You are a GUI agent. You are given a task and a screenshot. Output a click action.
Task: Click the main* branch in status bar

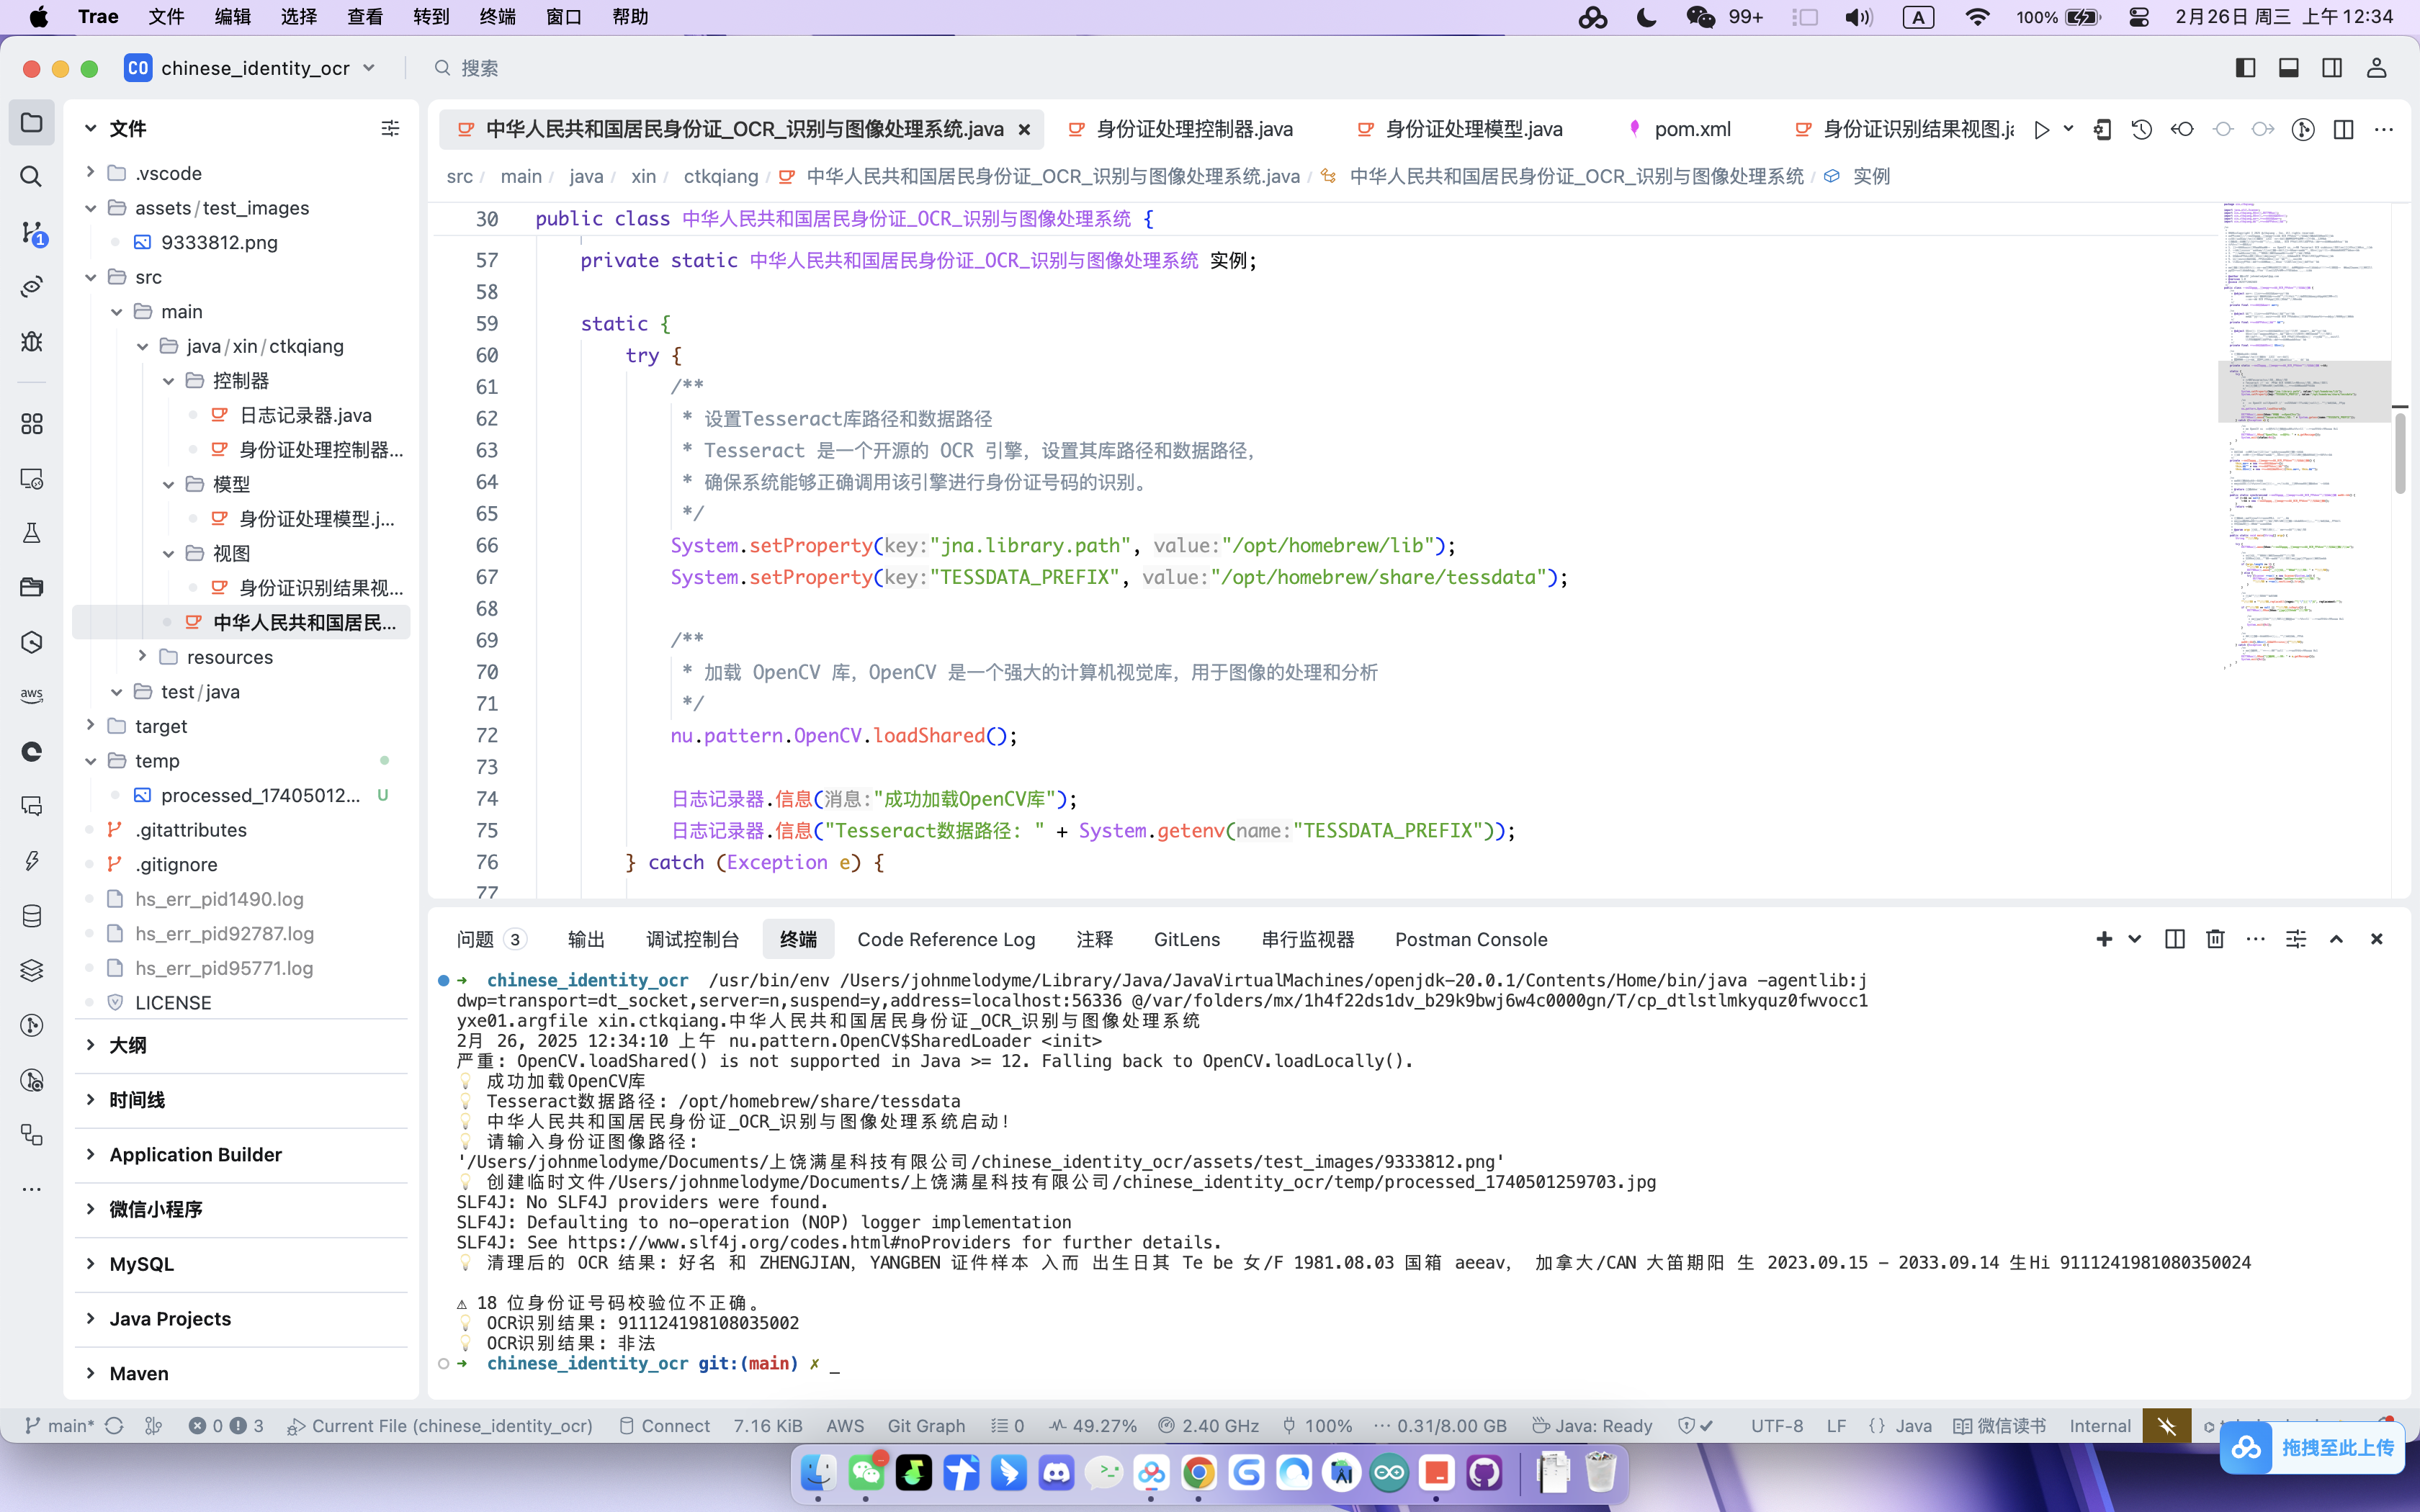click(60, 1425)
